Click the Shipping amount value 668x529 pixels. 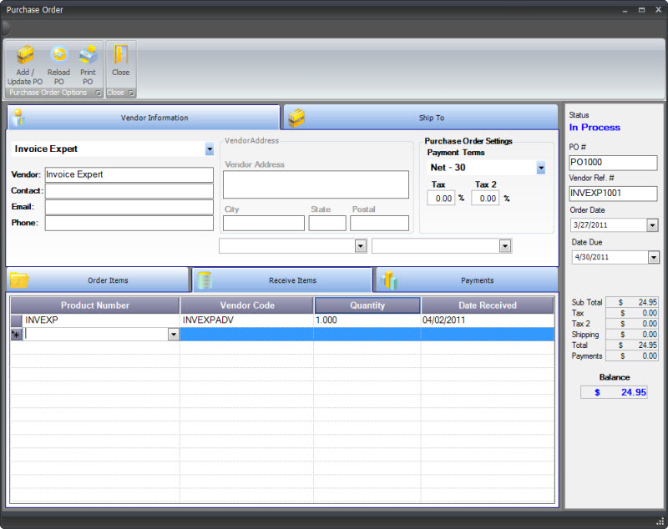point(632,335)
